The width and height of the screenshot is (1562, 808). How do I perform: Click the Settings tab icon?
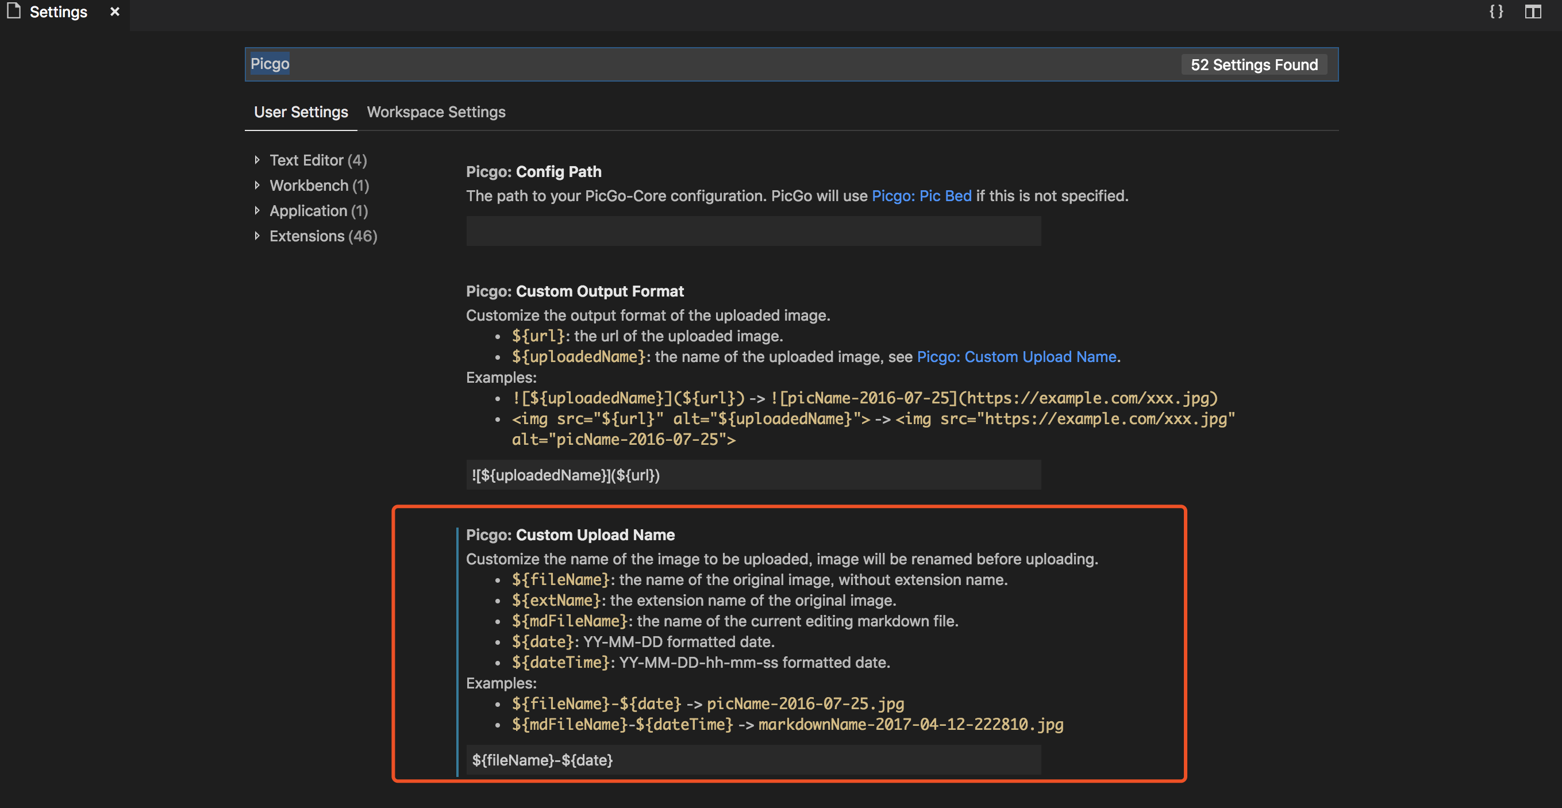click(13, 11)
